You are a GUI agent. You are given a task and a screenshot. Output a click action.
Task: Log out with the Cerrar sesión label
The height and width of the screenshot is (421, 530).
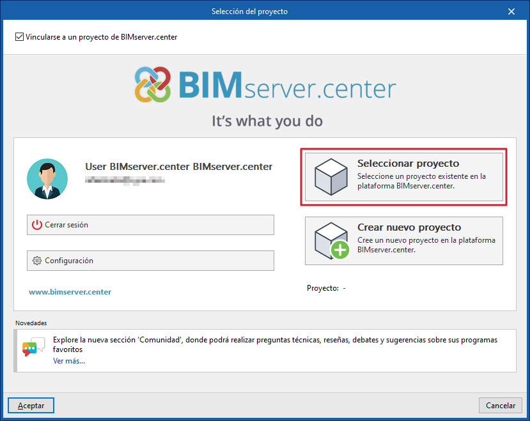(x=66, y=225)
